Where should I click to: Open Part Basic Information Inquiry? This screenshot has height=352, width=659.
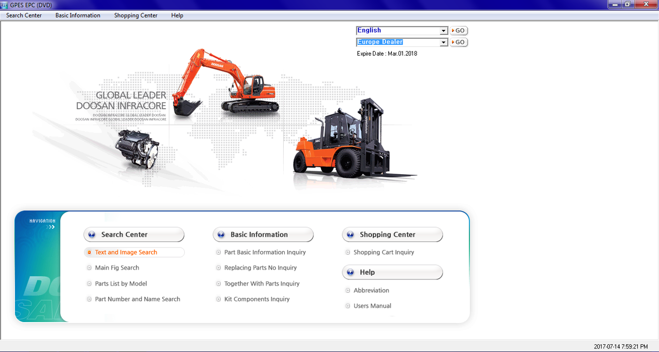point(265,253)
